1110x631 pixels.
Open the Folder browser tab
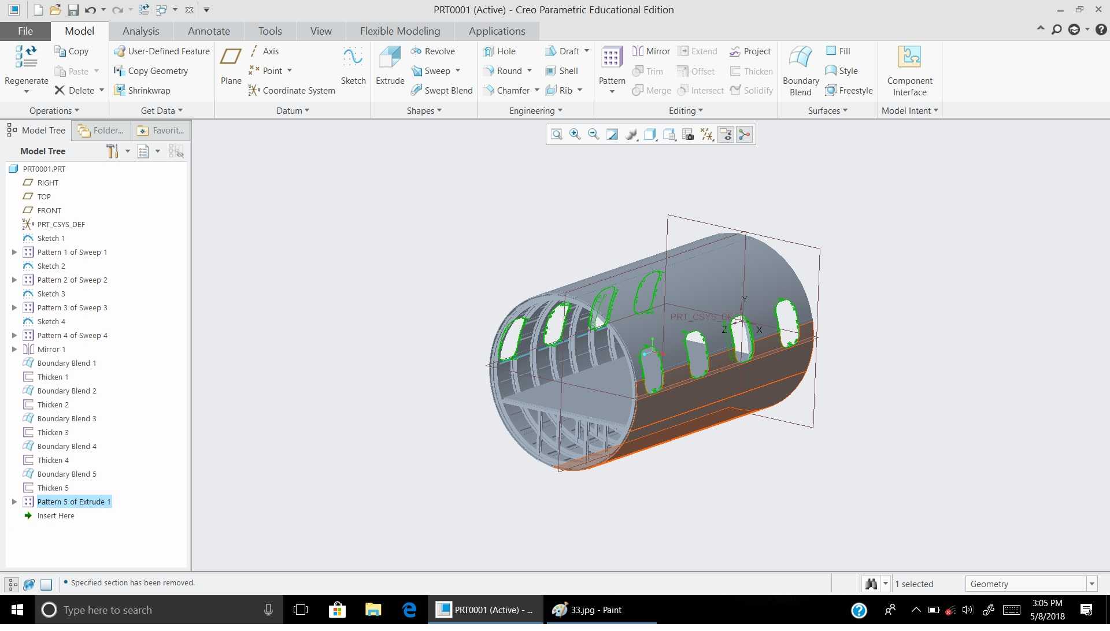pos(102,131)
